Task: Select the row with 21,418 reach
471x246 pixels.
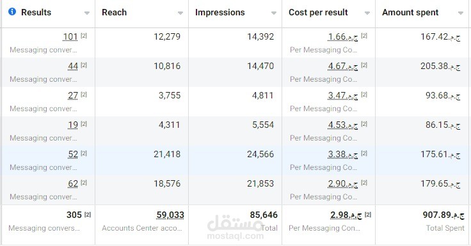Action: pyautogui.click(x=235, y=160)
